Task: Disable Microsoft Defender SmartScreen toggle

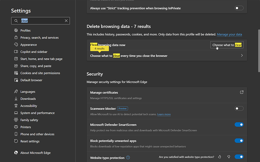Action: point(239,124)
